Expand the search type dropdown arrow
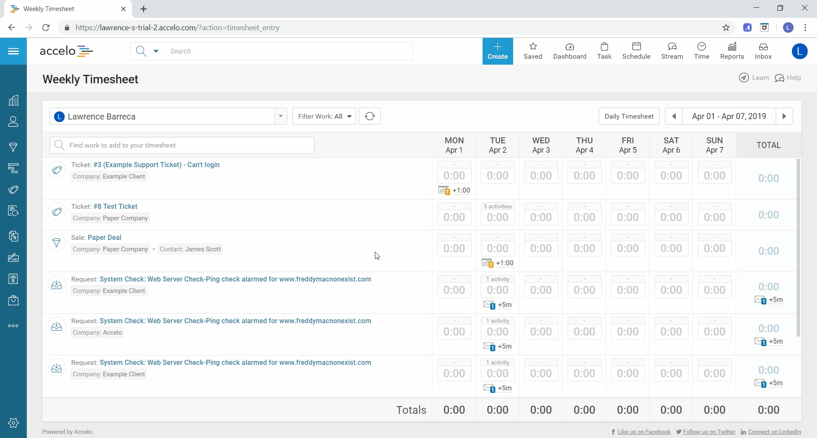The width and height of the screenshot is (817, 438). pos(156,51)
